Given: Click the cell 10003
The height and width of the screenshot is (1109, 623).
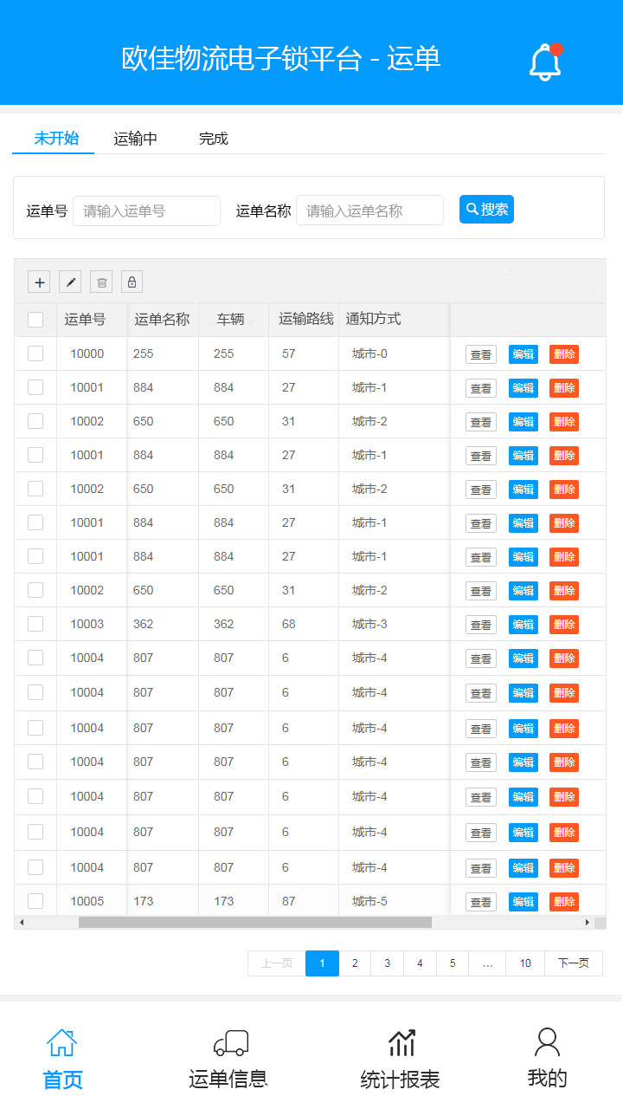Looking at the screenshot, I should [87, 624].
